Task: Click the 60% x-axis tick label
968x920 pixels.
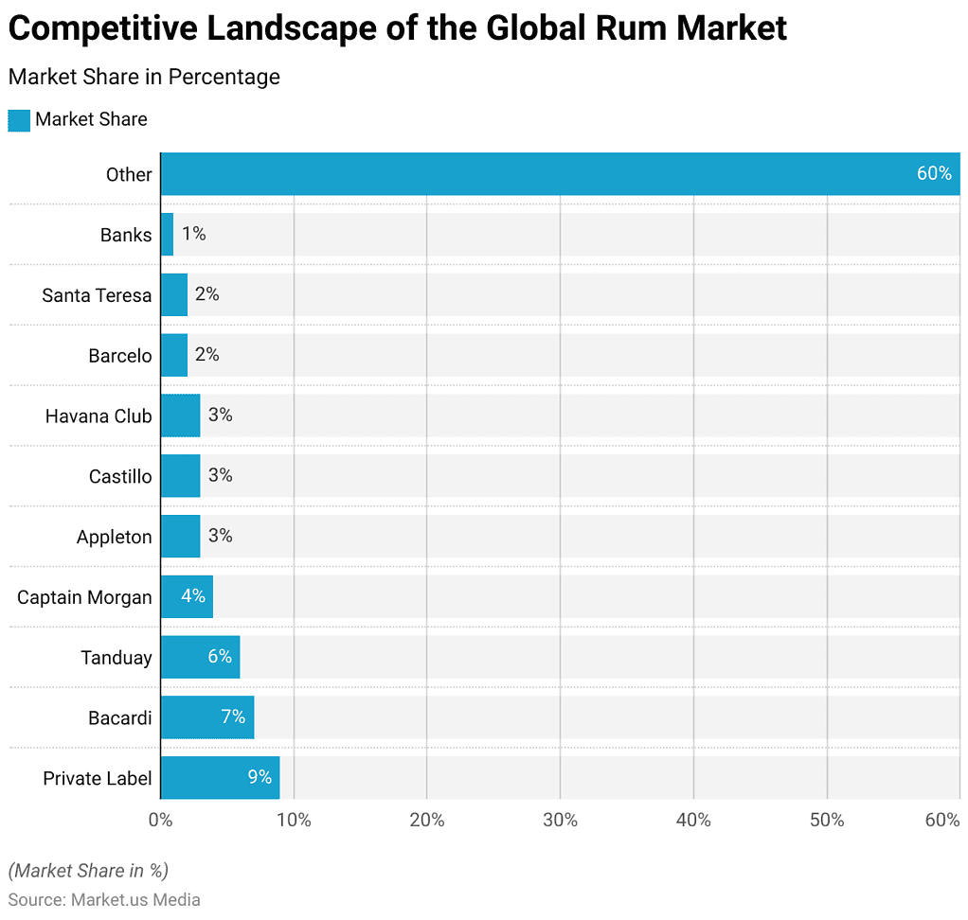Action: click(941, 820)
